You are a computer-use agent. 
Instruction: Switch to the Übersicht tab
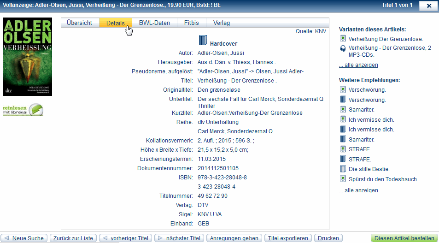79,23
